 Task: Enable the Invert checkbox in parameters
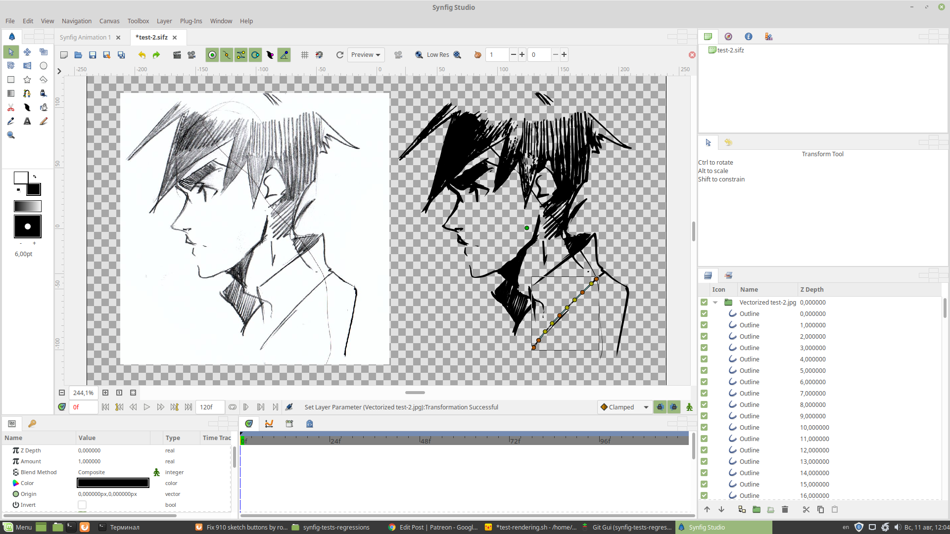[82, 504]
